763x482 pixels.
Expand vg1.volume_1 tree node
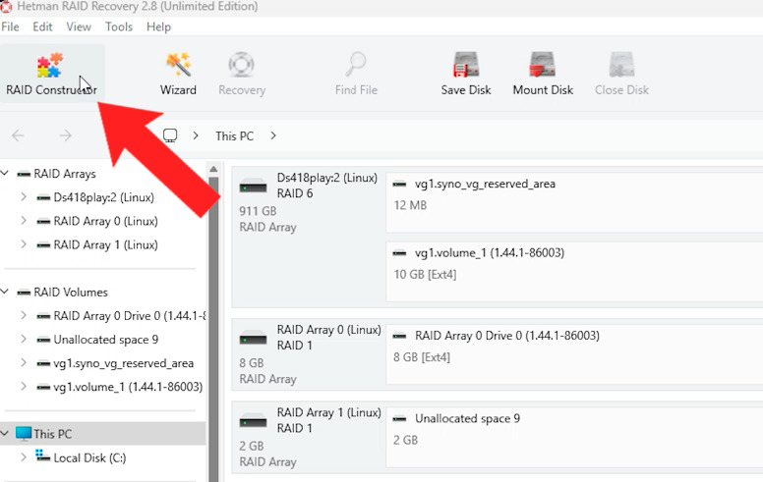(x=24, y=386)
